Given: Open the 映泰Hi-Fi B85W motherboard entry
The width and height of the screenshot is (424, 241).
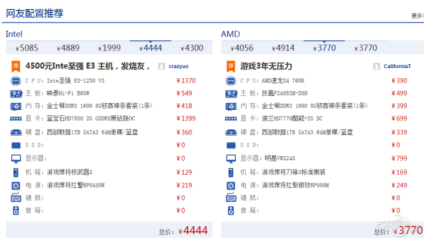Looking at the screenshot, I should point(68,93).
